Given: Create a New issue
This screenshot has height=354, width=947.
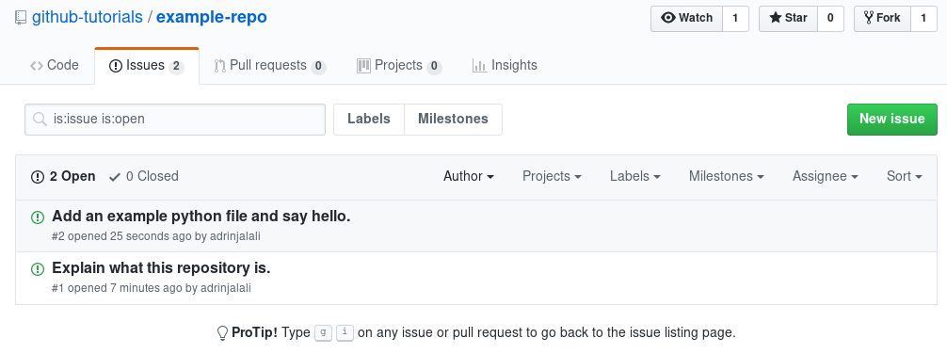Looking at the screenshot, I should pos(892,119).
